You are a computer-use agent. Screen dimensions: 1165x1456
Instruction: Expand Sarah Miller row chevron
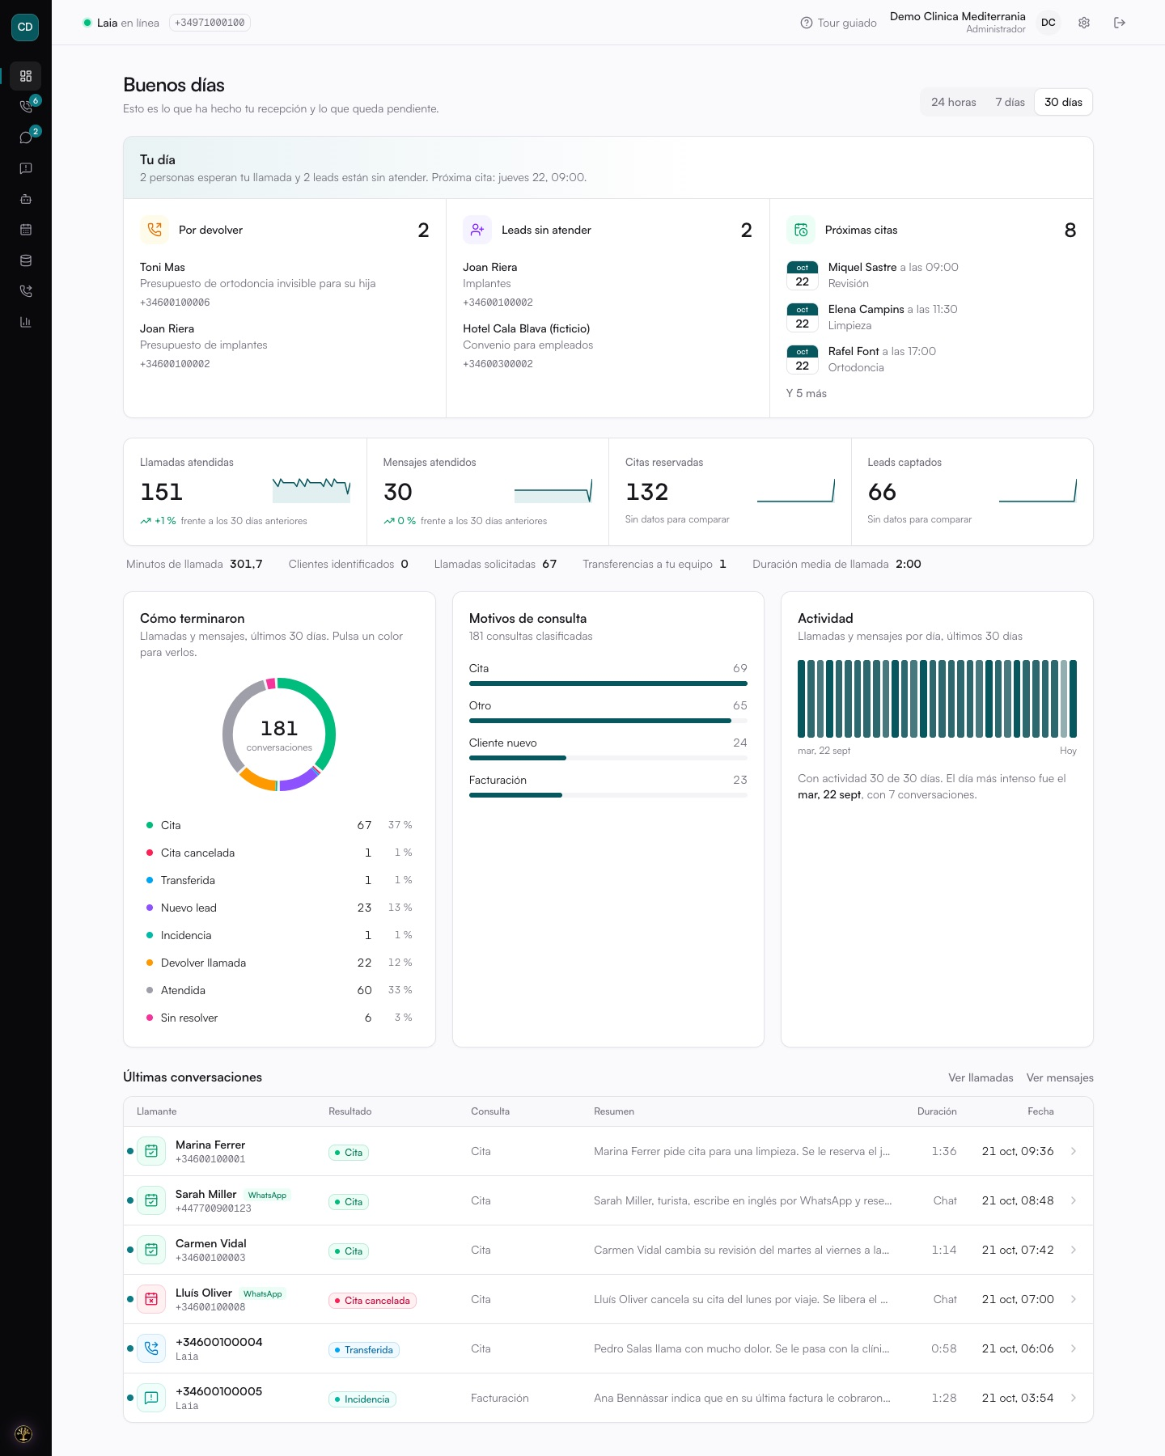tap(1074, 1200)
